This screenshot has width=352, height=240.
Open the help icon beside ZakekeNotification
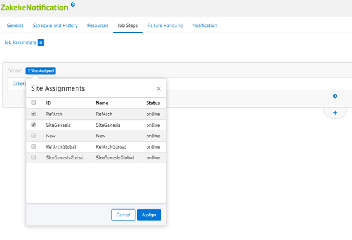point(73,5)
